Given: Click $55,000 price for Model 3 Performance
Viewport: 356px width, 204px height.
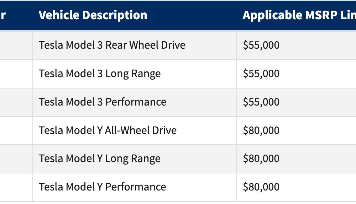Looking at the screenshot, I should [x=261, y=102].
